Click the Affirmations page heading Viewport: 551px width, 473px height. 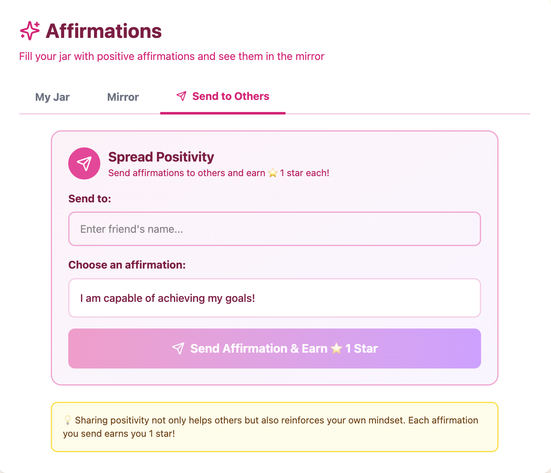tap(104, 31)
